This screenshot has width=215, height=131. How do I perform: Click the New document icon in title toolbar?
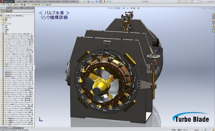point(81,1)
